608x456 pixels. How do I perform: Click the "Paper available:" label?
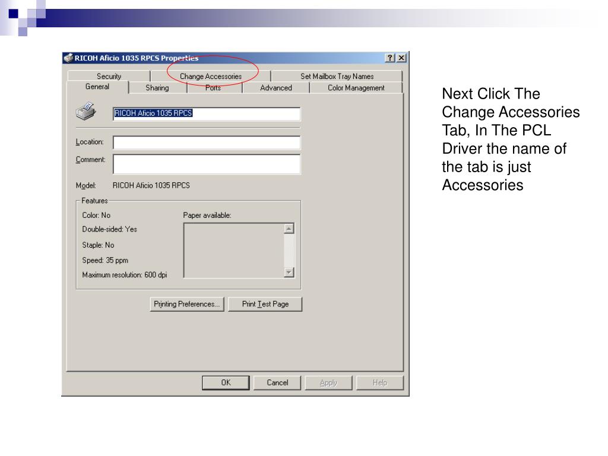pyautogui.click(x=207, y=215)
